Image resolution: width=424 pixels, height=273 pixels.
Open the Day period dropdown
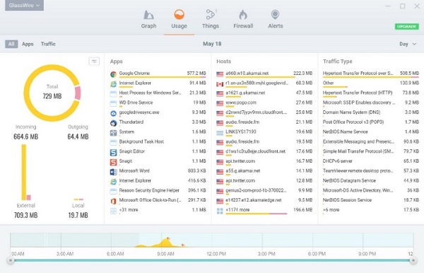click(408, 44)
